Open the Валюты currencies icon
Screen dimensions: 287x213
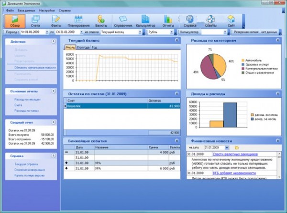coord(101,21)
